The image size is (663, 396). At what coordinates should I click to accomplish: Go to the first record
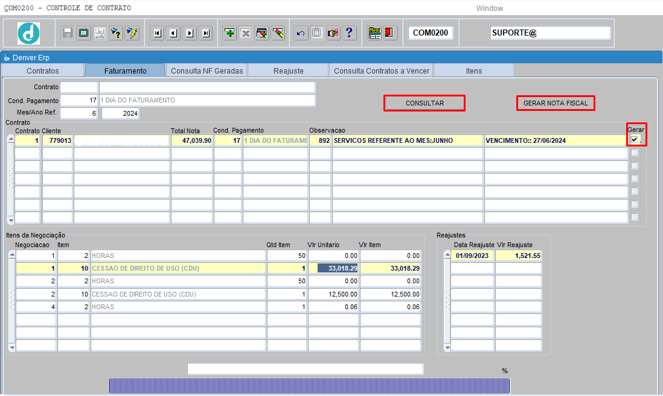click(158, 33)
